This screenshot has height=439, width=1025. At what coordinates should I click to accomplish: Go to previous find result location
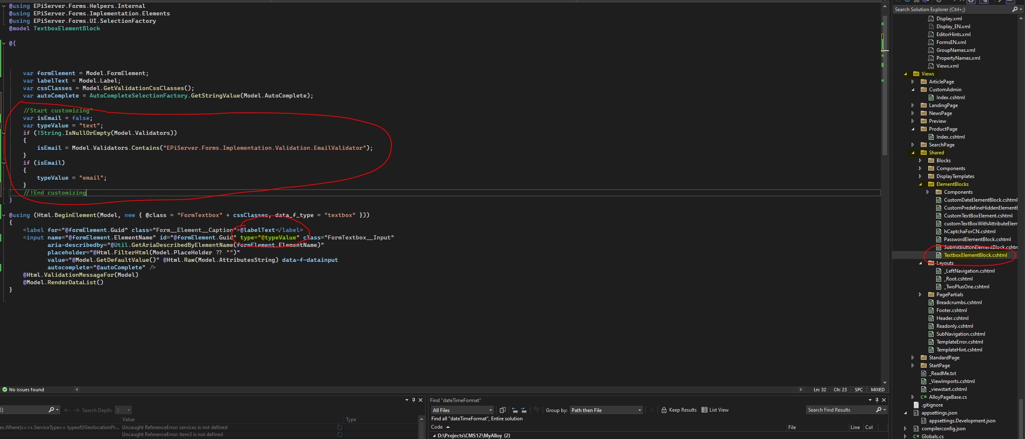(515, 410)
